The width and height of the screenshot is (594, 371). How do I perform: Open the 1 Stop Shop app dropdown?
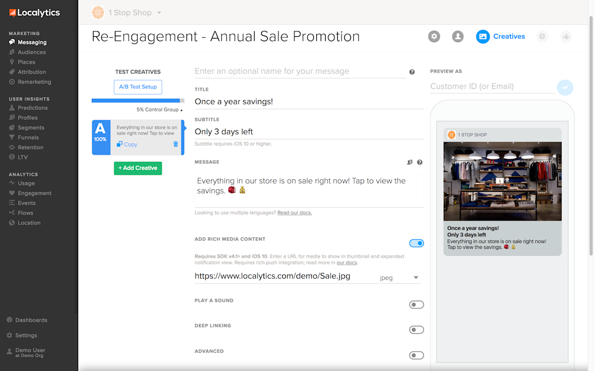tap(159, 13)
